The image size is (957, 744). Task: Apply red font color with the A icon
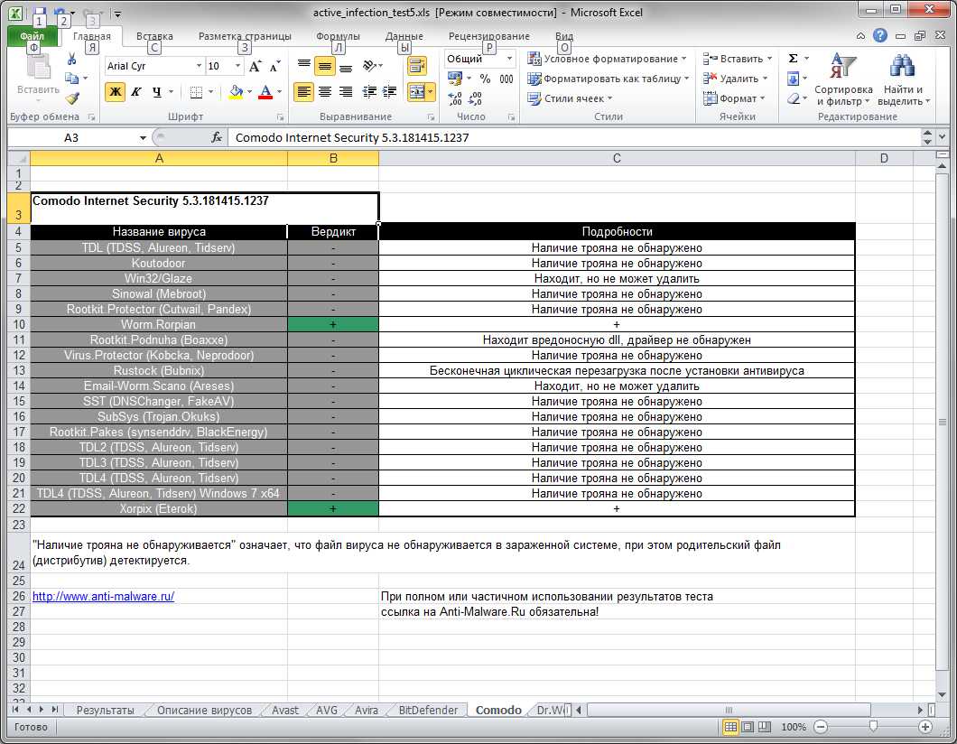tap(265, 92)
